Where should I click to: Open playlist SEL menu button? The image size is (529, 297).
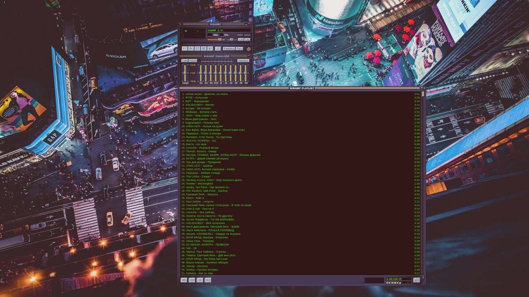pos(200,280)
